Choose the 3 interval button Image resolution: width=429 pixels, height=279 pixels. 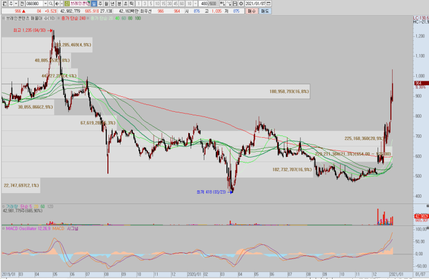click(145, 3)
